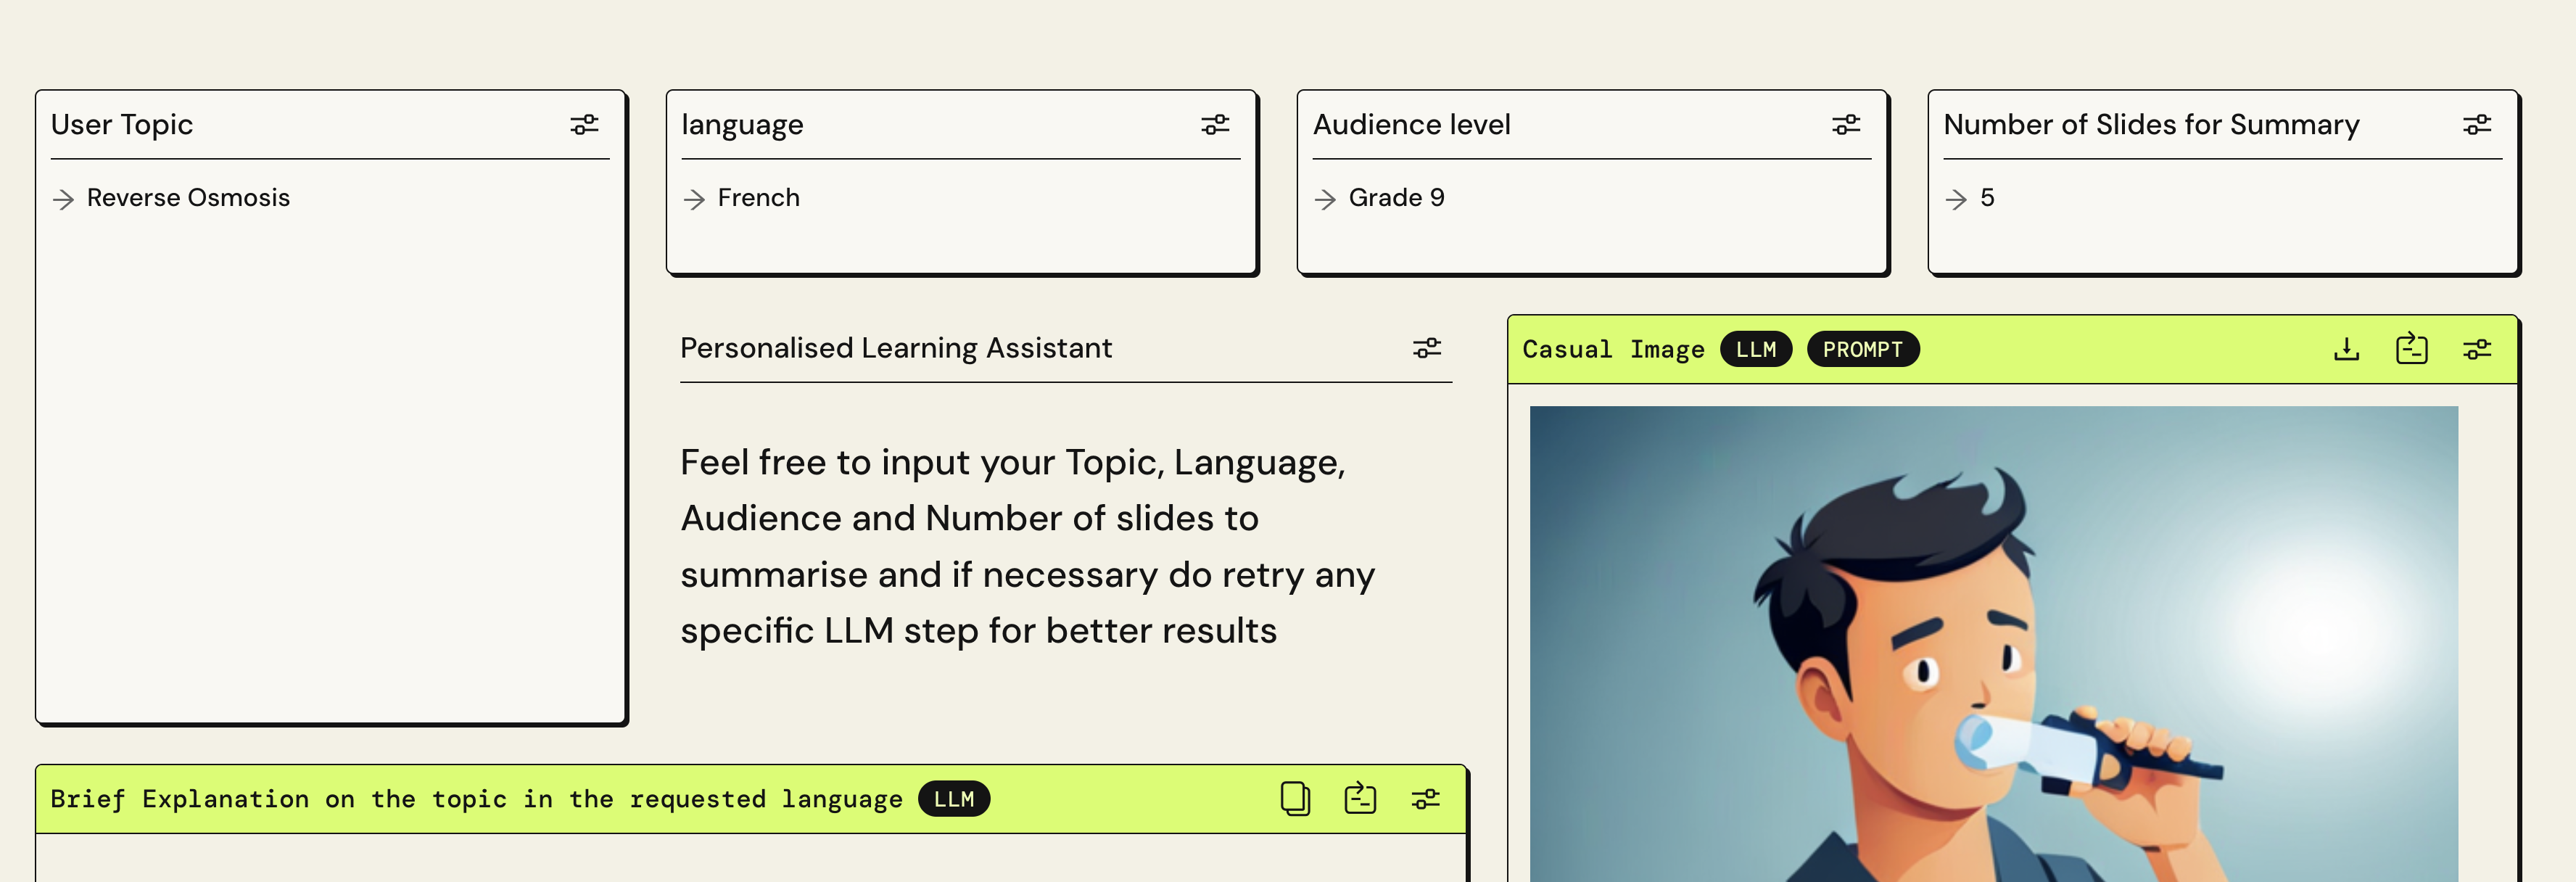
Task: Retry the Brief Explanation LLM step
Action: click(1360, 798)
